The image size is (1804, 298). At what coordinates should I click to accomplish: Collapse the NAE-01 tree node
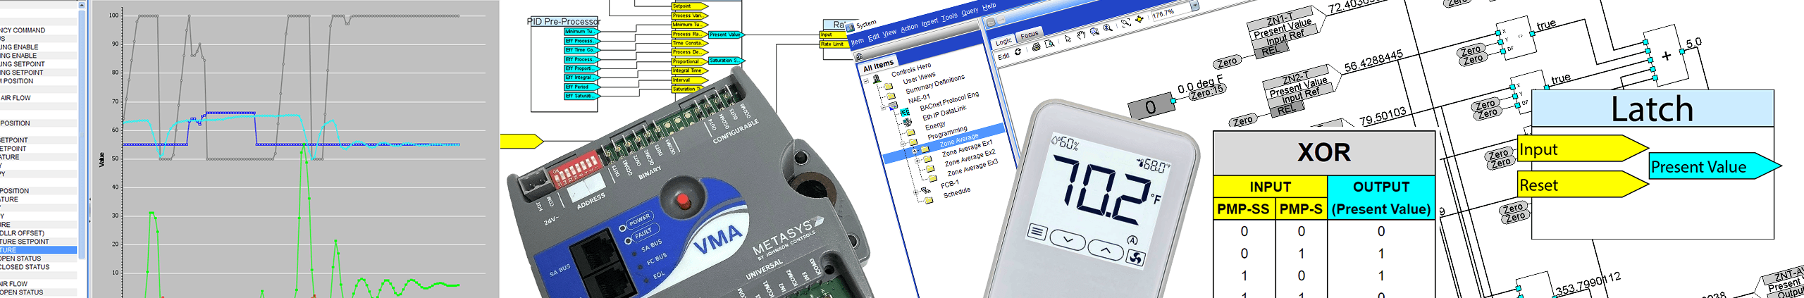coord(883,108)
